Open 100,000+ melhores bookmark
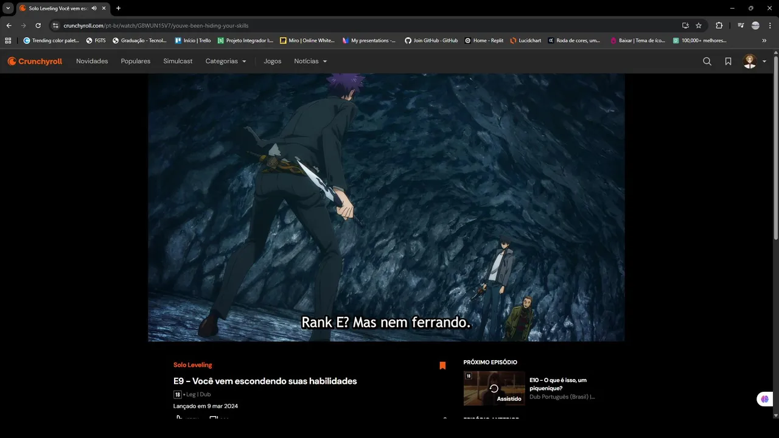This screenshot has width=779, height=438. click(700, 41)
